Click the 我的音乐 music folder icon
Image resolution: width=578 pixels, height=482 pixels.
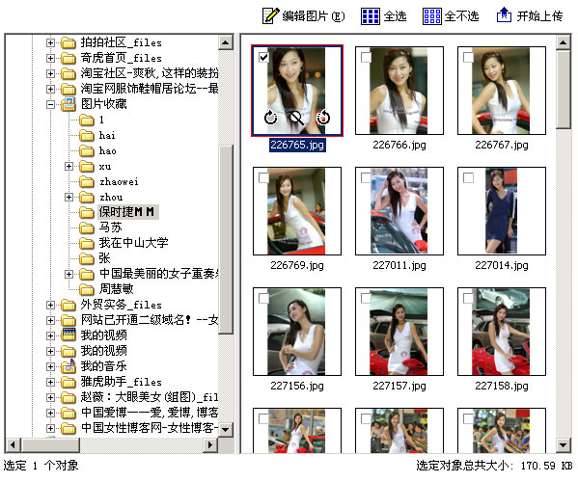[x=69, y=366]
